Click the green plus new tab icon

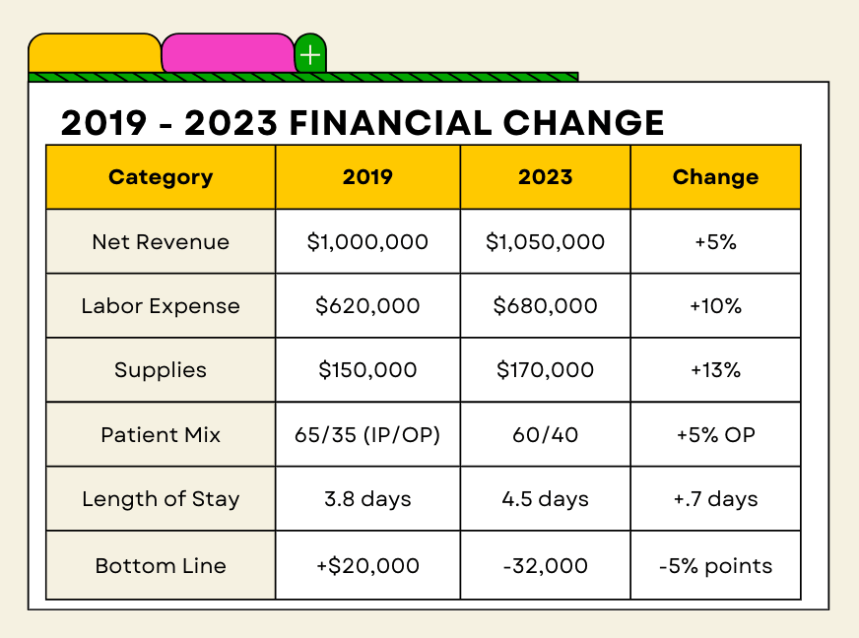click(x=310, y=54)
